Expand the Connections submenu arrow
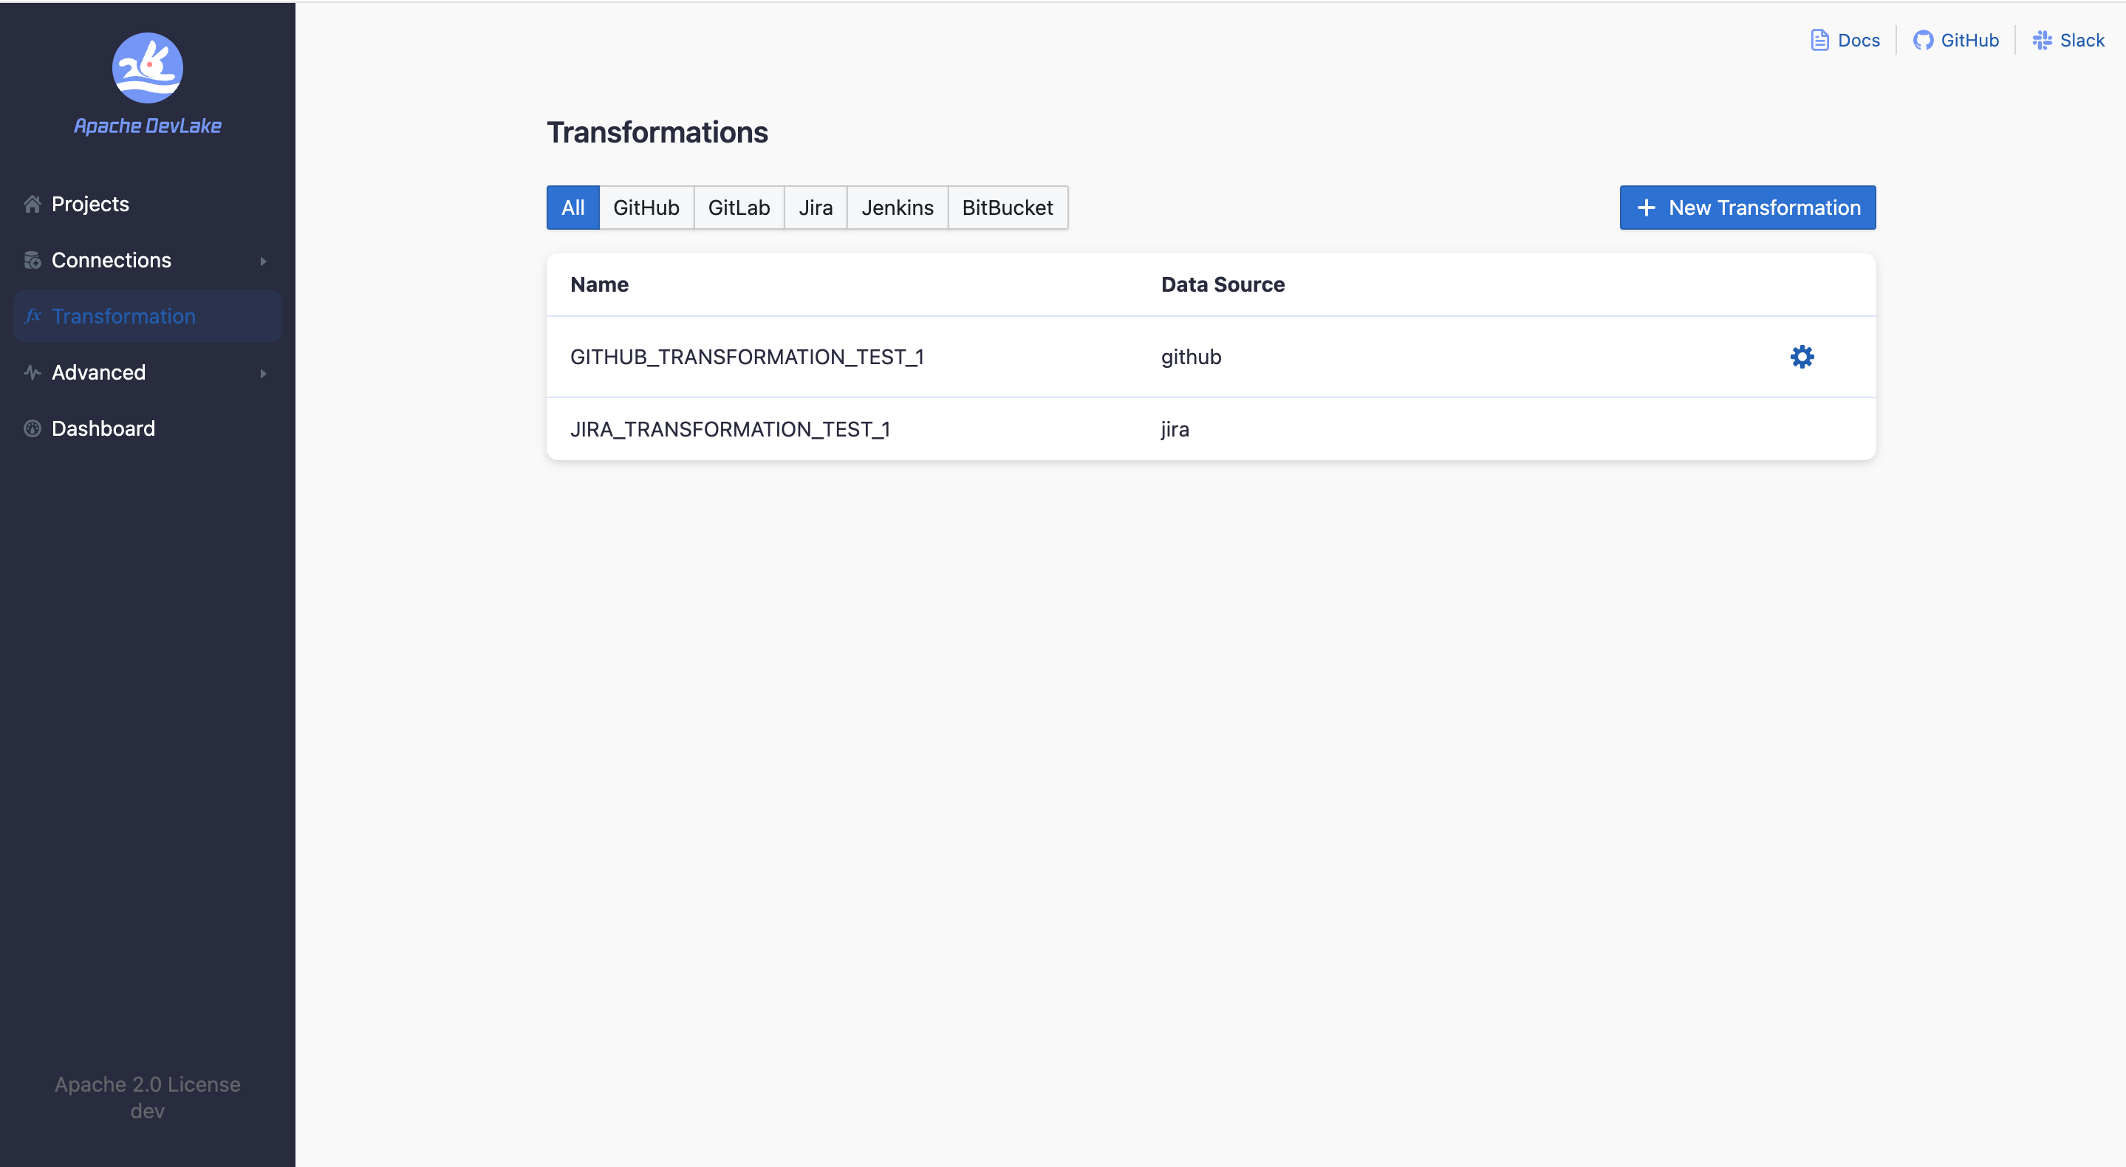This screenshot has width=2126, height=1167. point(263,261)
